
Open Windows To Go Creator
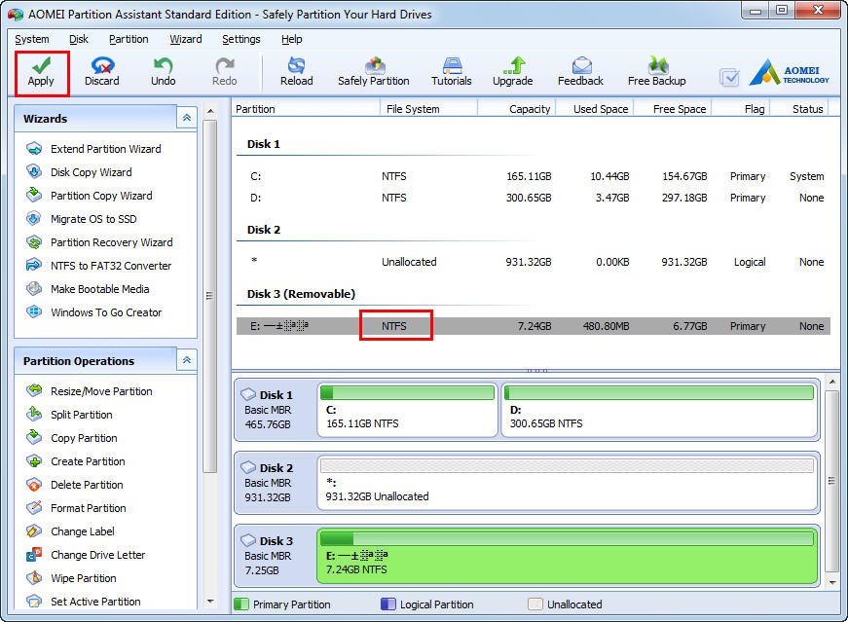click(x=94, y=312)
